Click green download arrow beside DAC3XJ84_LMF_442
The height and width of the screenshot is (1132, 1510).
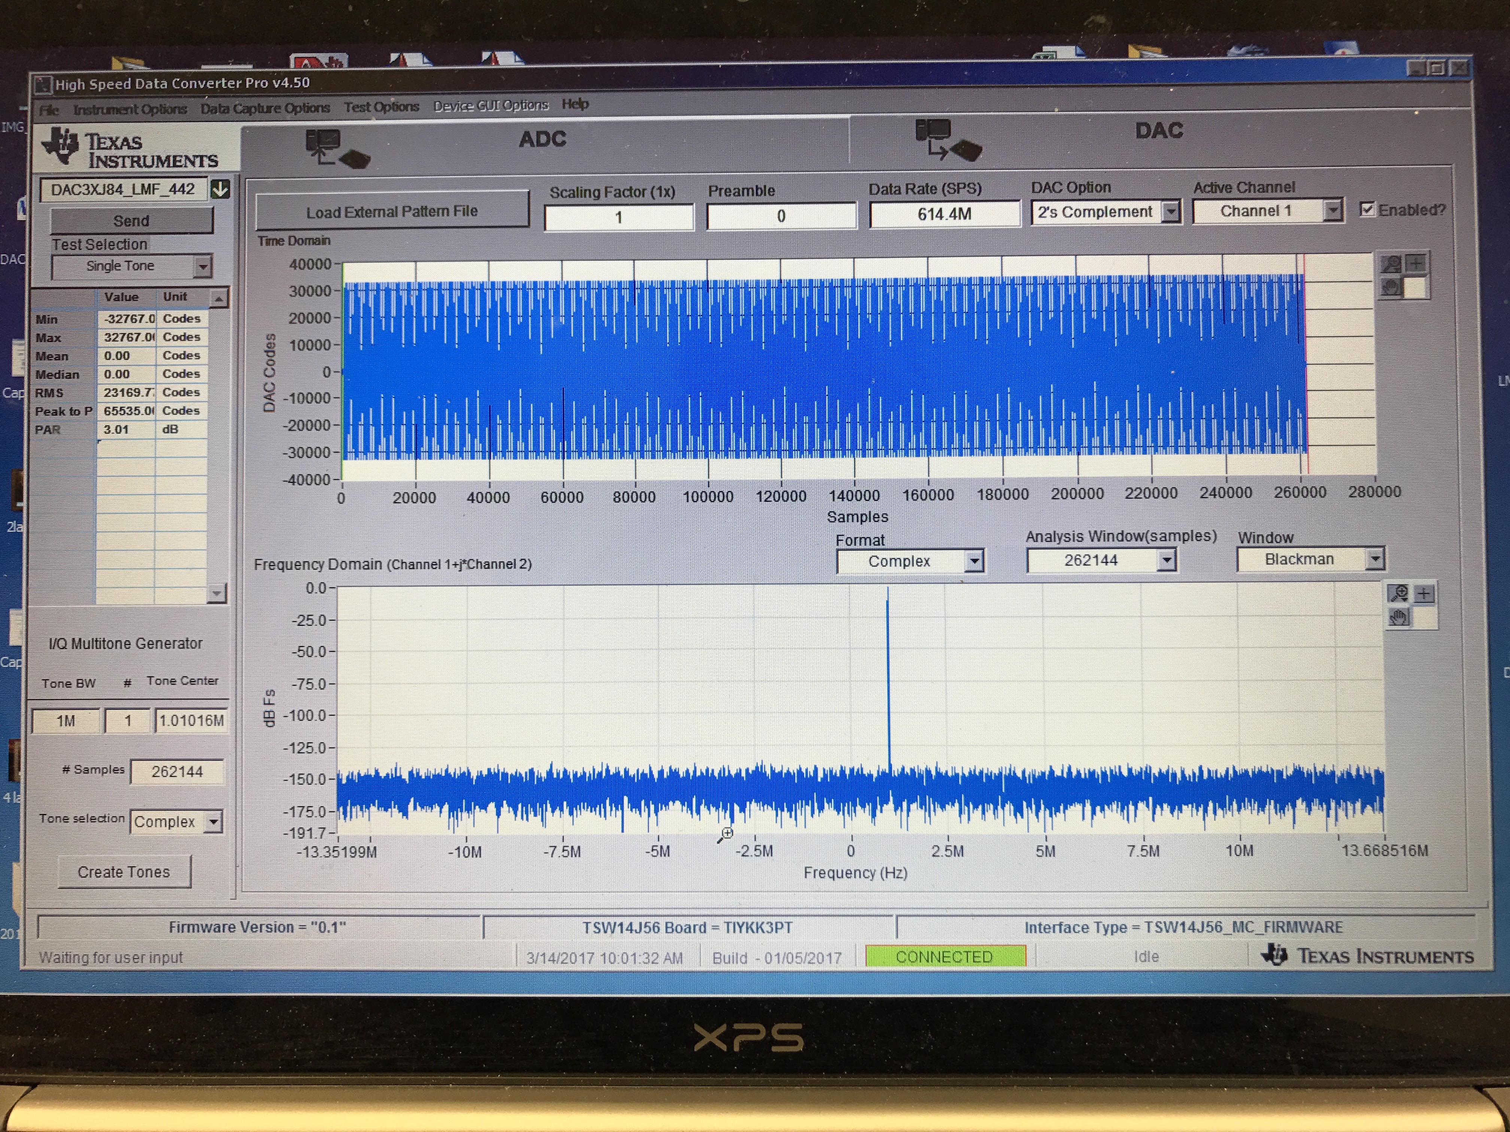coord(220,189)
